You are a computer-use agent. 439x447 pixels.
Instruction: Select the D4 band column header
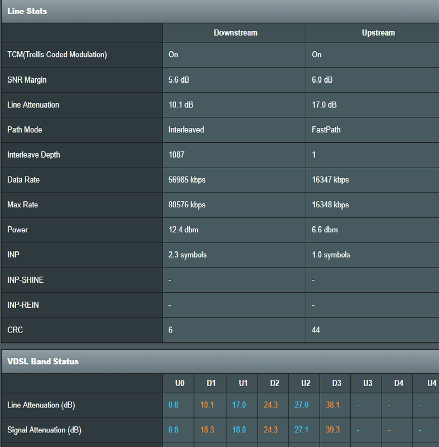[399, 383]
